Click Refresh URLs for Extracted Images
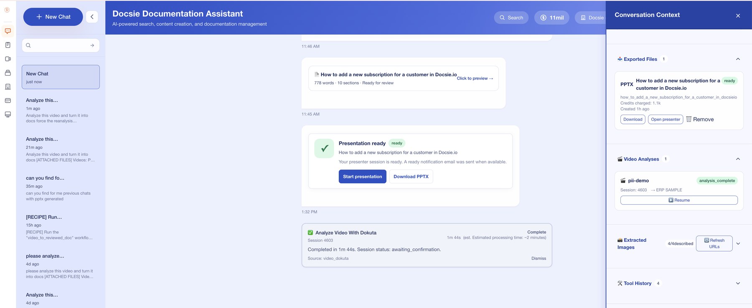This screenshot has height=308, width=752. coord(714,243)
